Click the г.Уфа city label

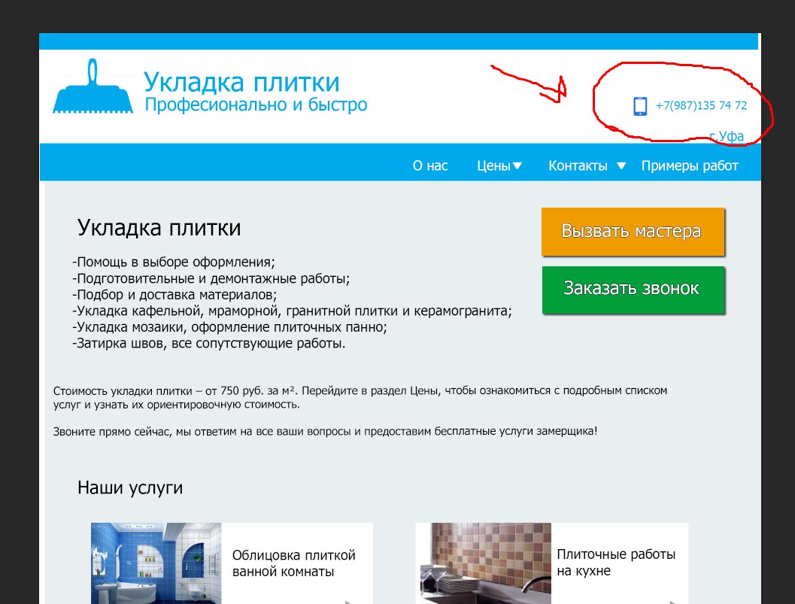727,136
